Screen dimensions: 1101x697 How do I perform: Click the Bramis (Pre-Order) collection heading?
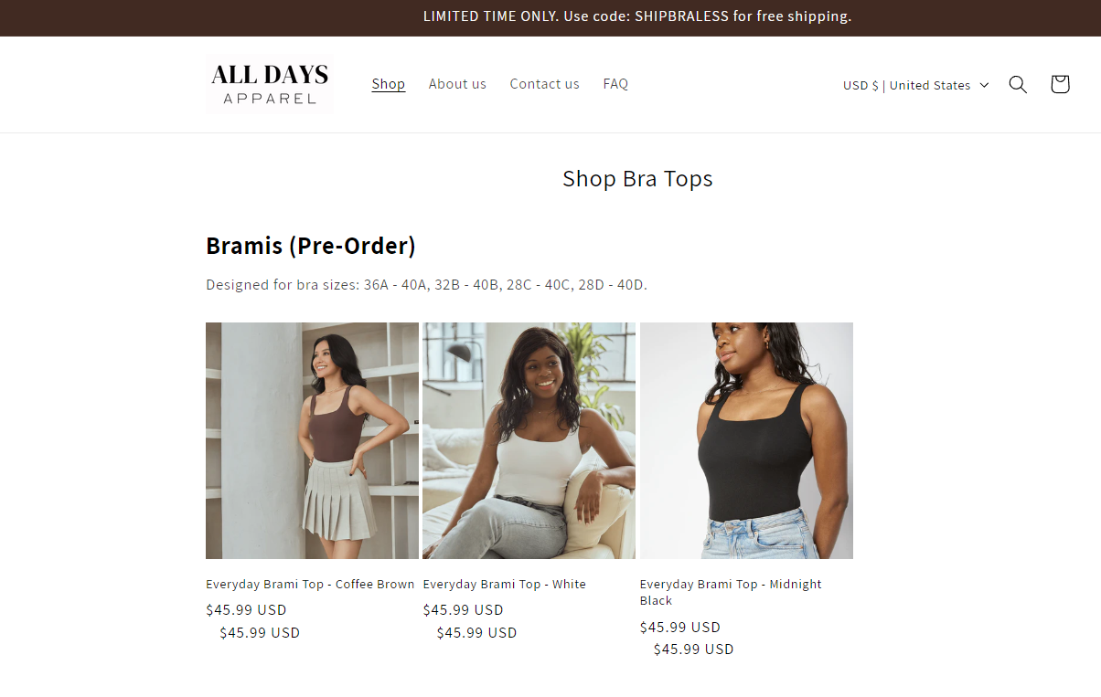pyautogui.click(x=311, y=246)
